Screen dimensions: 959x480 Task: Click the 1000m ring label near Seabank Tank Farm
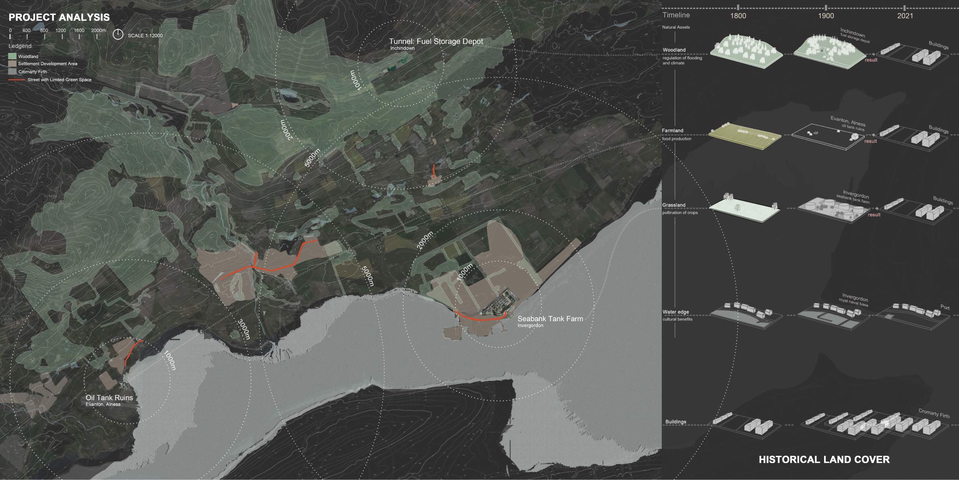[x=464, y=273]
